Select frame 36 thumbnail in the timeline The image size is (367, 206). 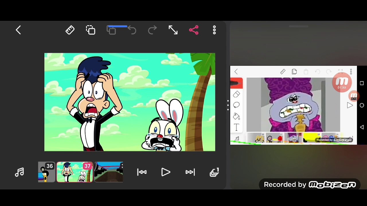click(x=46, y=172)
